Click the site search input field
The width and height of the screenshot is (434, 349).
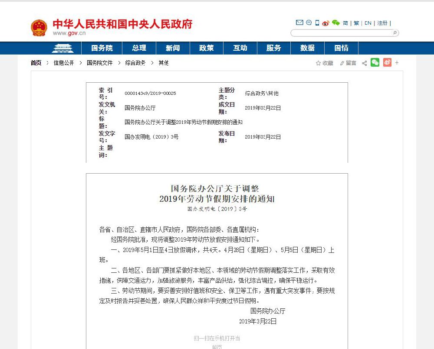(342, 33)
